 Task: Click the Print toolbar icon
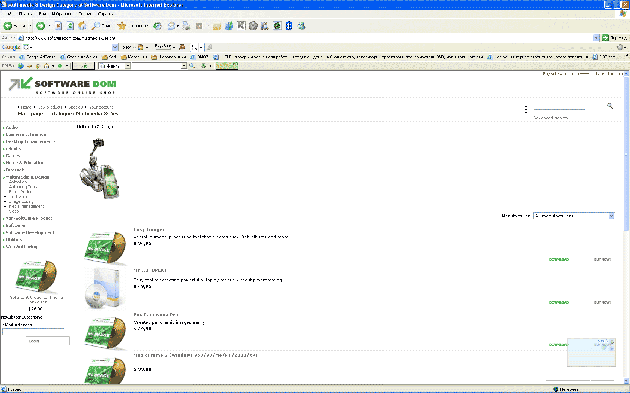click(x=186, y=26)
